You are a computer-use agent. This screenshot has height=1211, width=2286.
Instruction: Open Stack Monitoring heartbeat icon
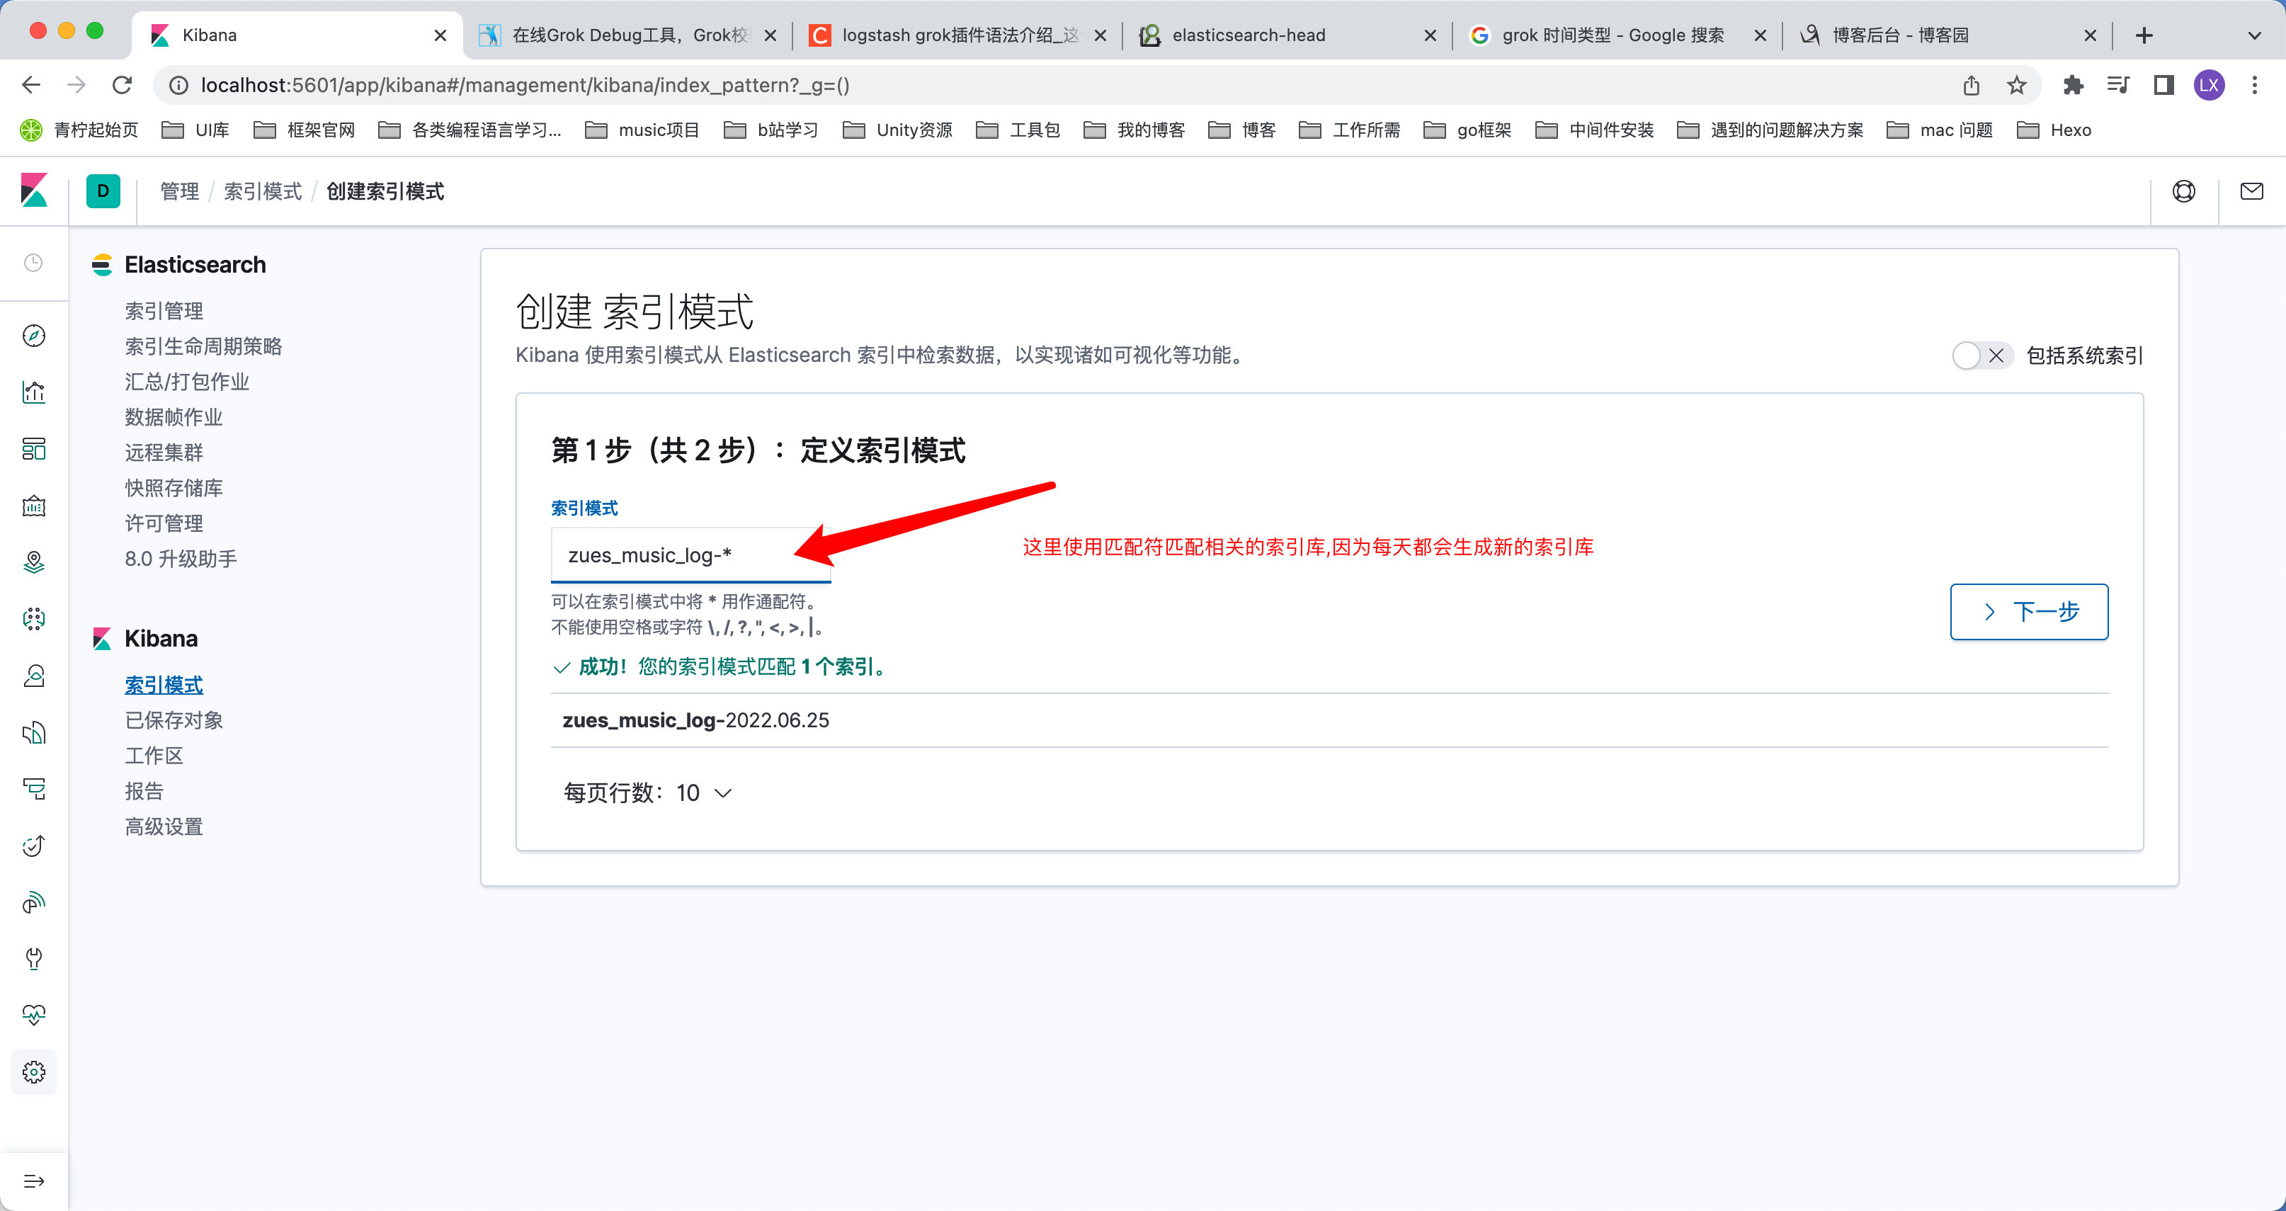(34, 1016)
